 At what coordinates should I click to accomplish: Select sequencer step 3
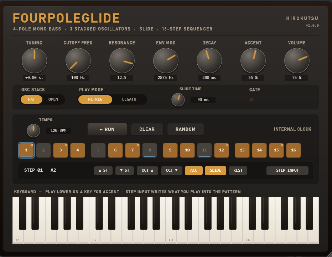coord(61,150)
